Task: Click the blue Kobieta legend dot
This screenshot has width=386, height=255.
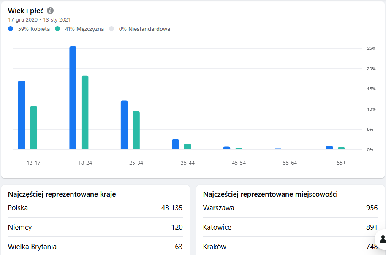Action: pyautogui.click(x=11, y=29)
